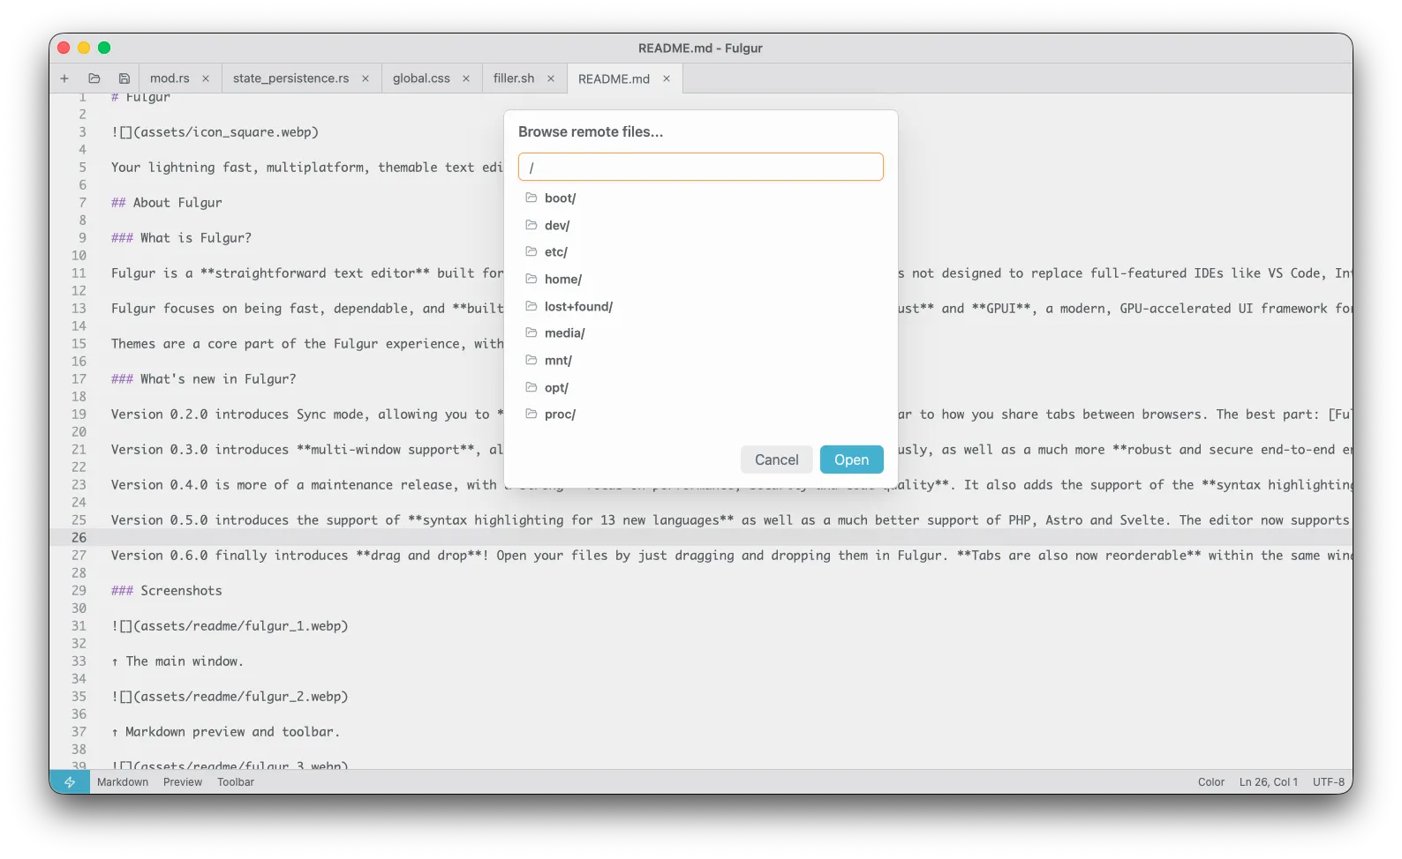Close the filler.sh tab

551,78
